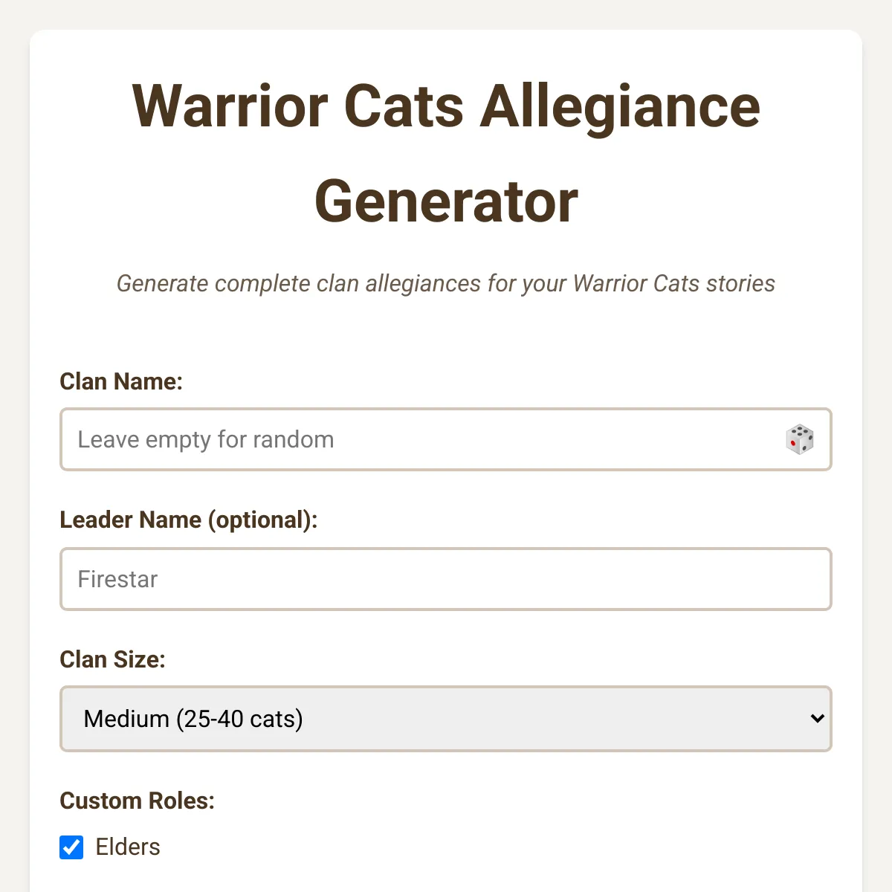Click the 'Leave empty for random' placeholder
892x892 pixels.
tap(206, 439)
